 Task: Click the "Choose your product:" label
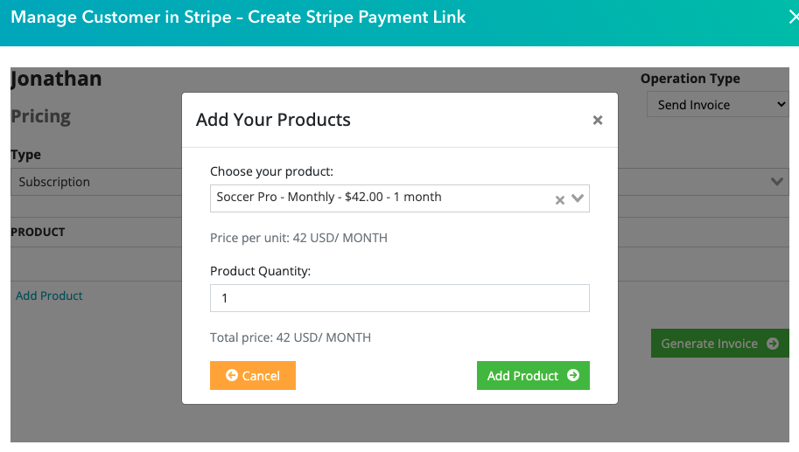(271, 171)
